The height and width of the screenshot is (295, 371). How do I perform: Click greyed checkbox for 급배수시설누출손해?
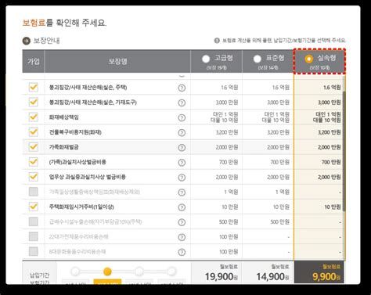tap(34, 221)
